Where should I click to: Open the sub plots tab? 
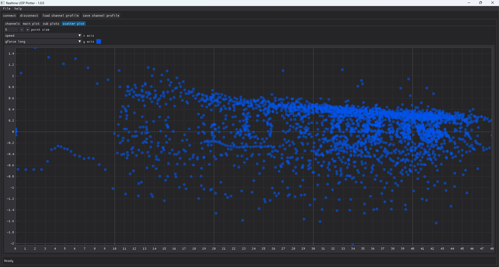coord(51,24)
